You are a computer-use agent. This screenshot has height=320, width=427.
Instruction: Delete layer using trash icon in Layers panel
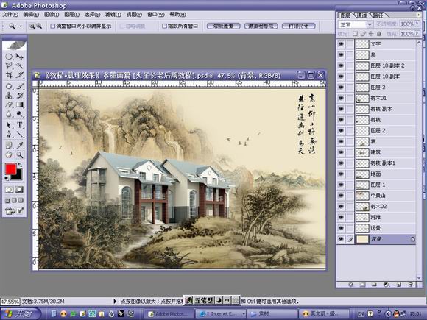click(x=411, y=285)
